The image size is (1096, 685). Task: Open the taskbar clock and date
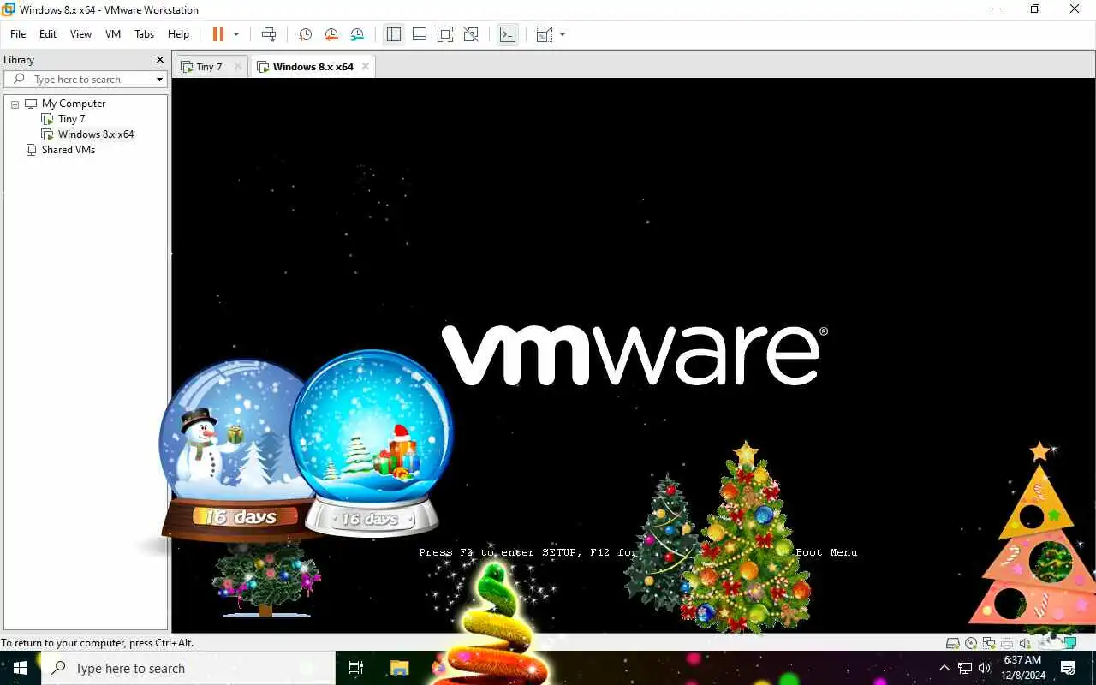coord(1022,668)
